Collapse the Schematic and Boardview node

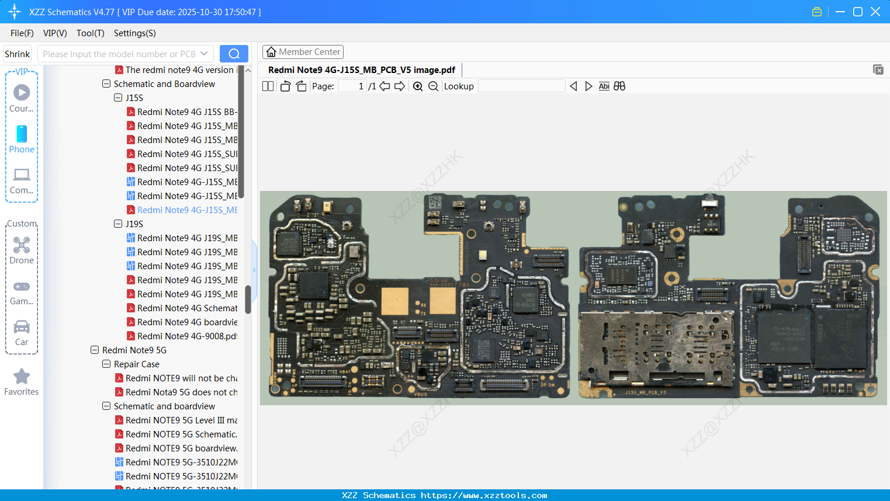(x=106, y=83)
